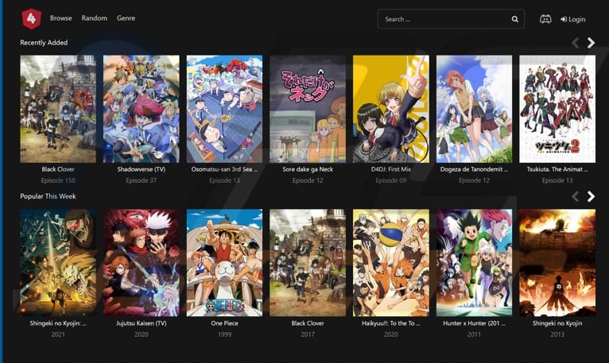Show next Popular This Week arrow
Screen dimensions: 609x363
click(591, 196)
